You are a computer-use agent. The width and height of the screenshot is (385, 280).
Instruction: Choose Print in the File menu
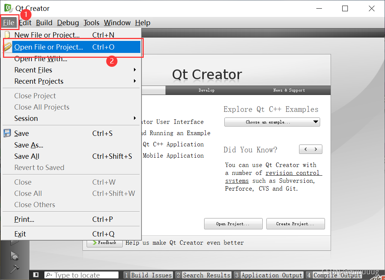(x=71, y=219)
